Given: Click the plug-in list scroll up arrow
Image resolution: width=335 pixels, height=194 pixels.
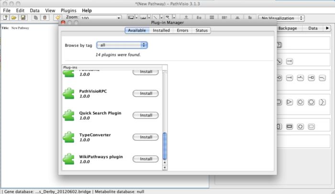Looking at the screenshot, I should pyautogui.click(x=165, y=162).
